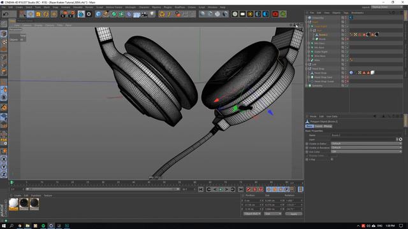The image size is (408, 229).
Task: Toggle the X-Ray checkbox
Action: tap(332, 160)
